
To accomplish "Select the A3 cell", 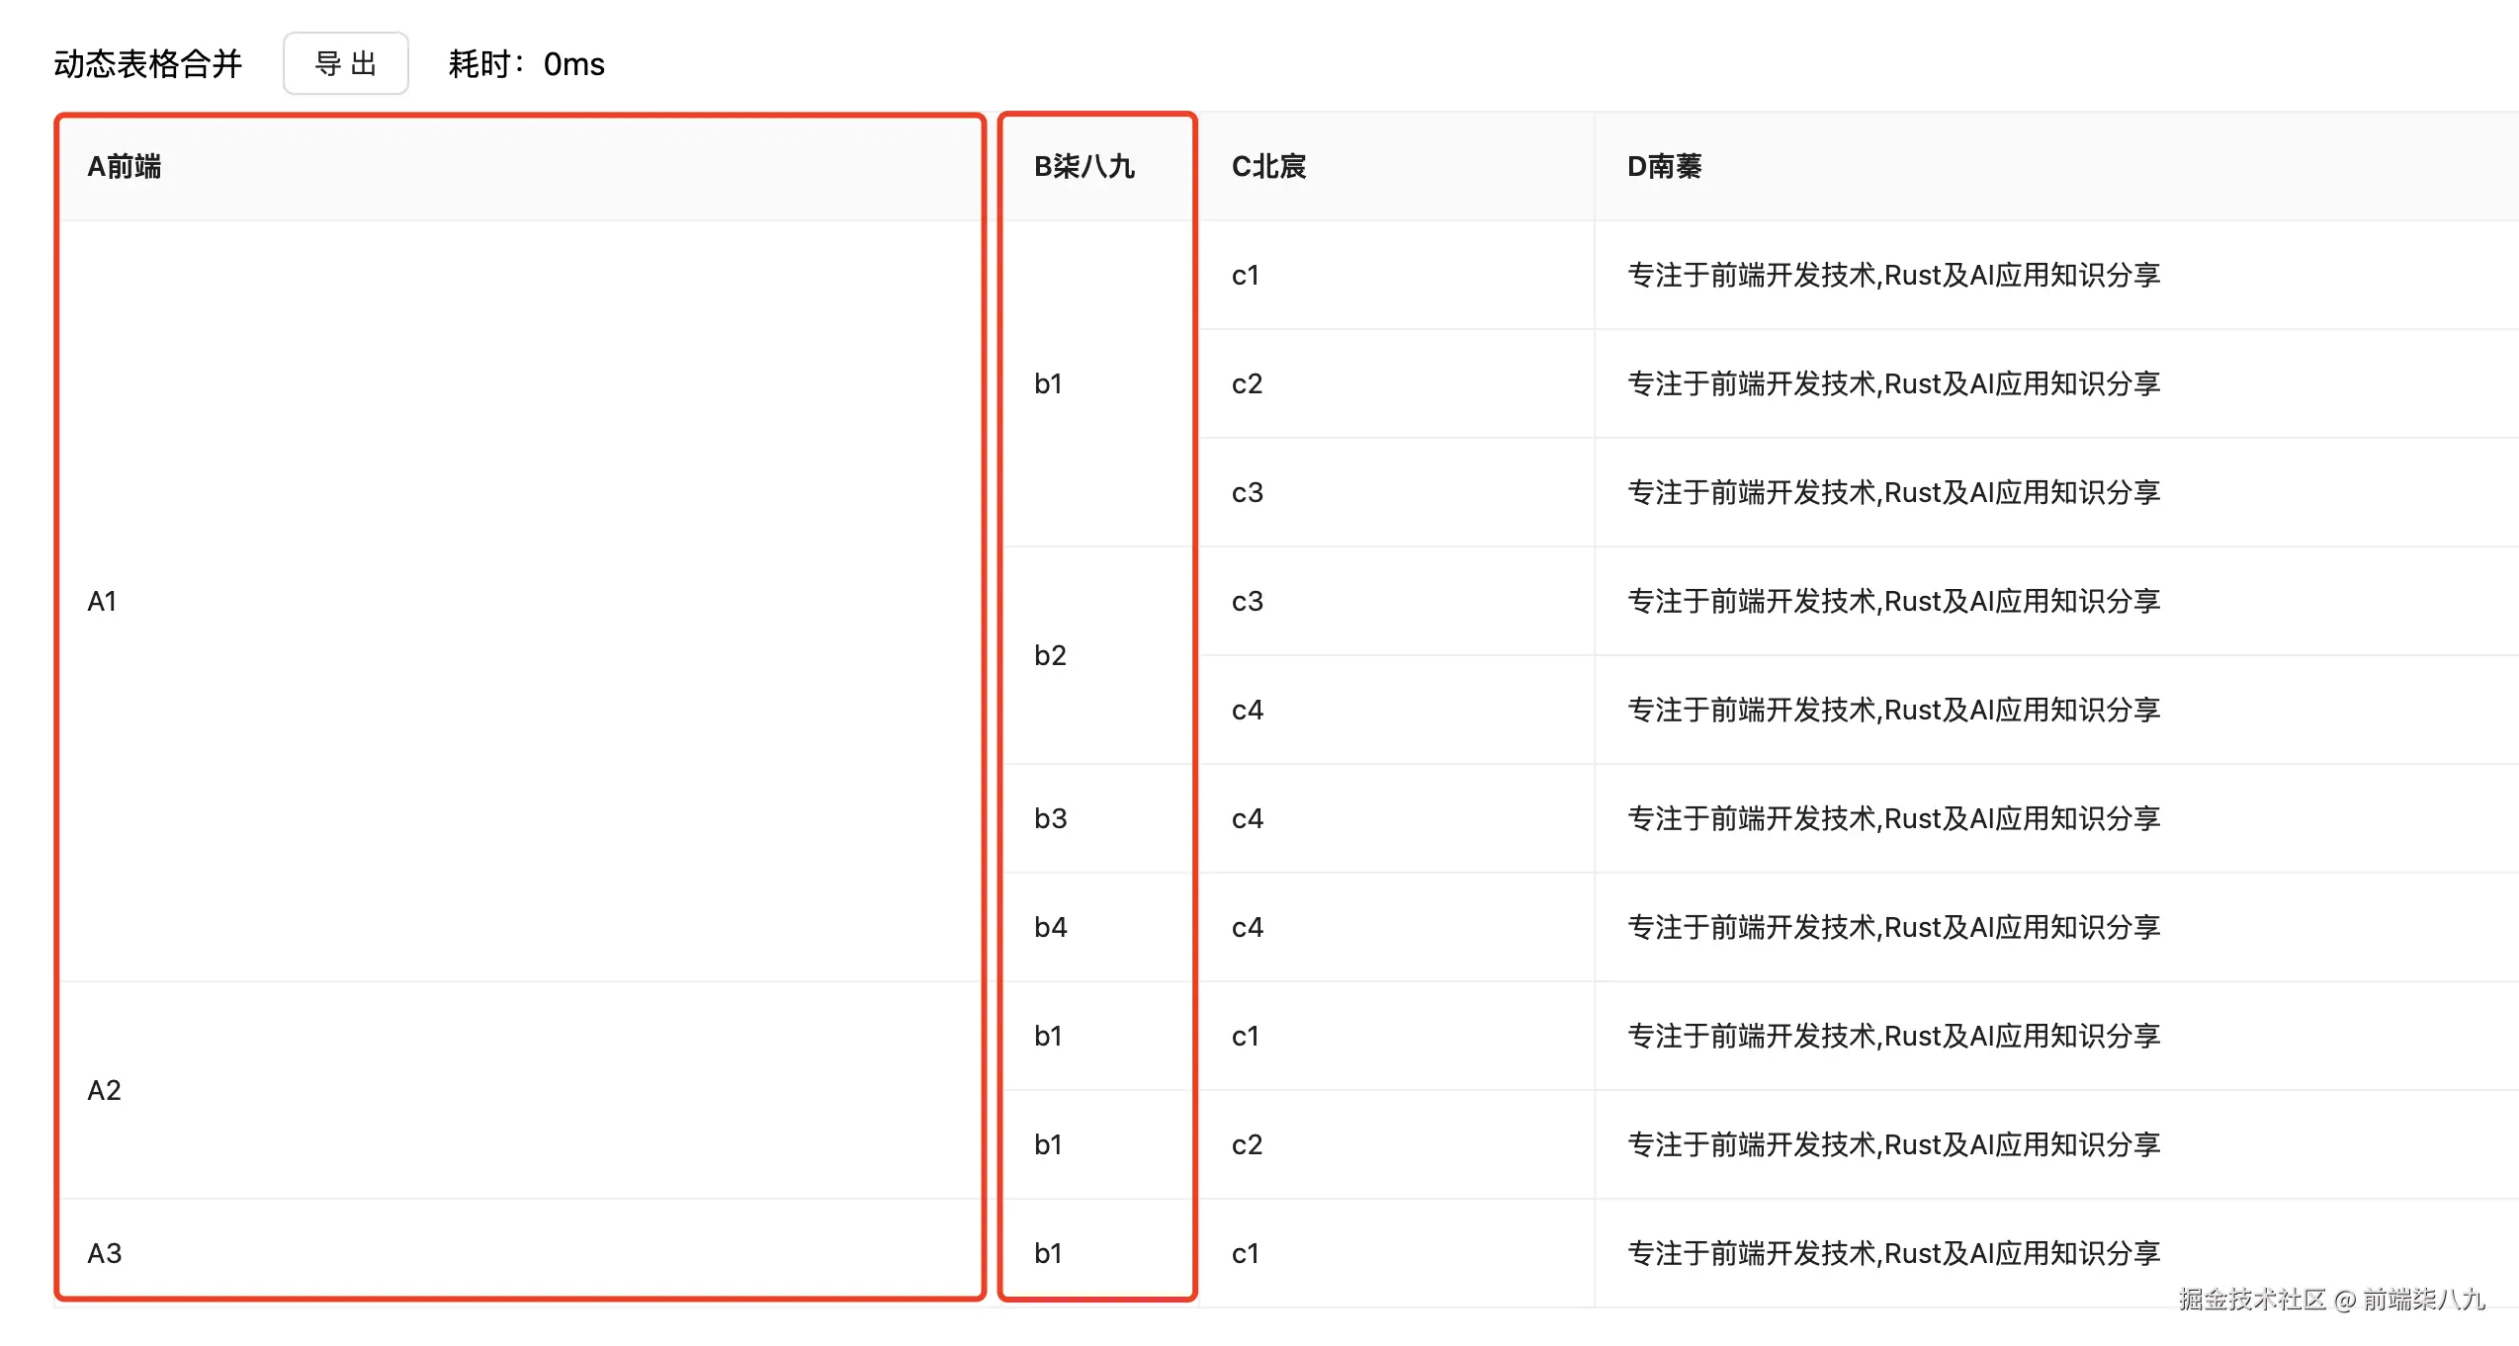I will point(105,1253).
